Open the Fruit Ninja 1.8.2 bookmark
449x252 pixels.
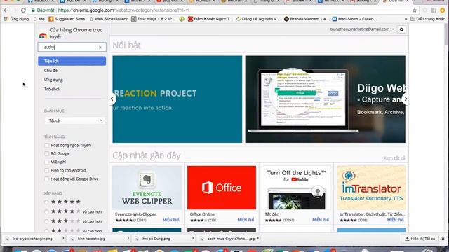(x=153, y=19)
